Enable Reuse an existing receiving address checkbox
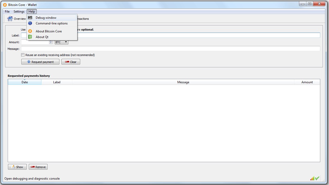This screenshot has height=185, width=329. click(23, 55)
